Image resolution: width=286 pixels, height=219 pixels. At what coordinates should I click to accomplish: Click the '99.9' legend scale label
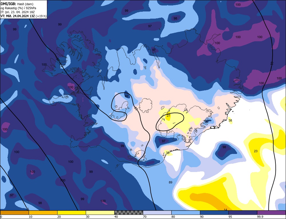point(260,217)
